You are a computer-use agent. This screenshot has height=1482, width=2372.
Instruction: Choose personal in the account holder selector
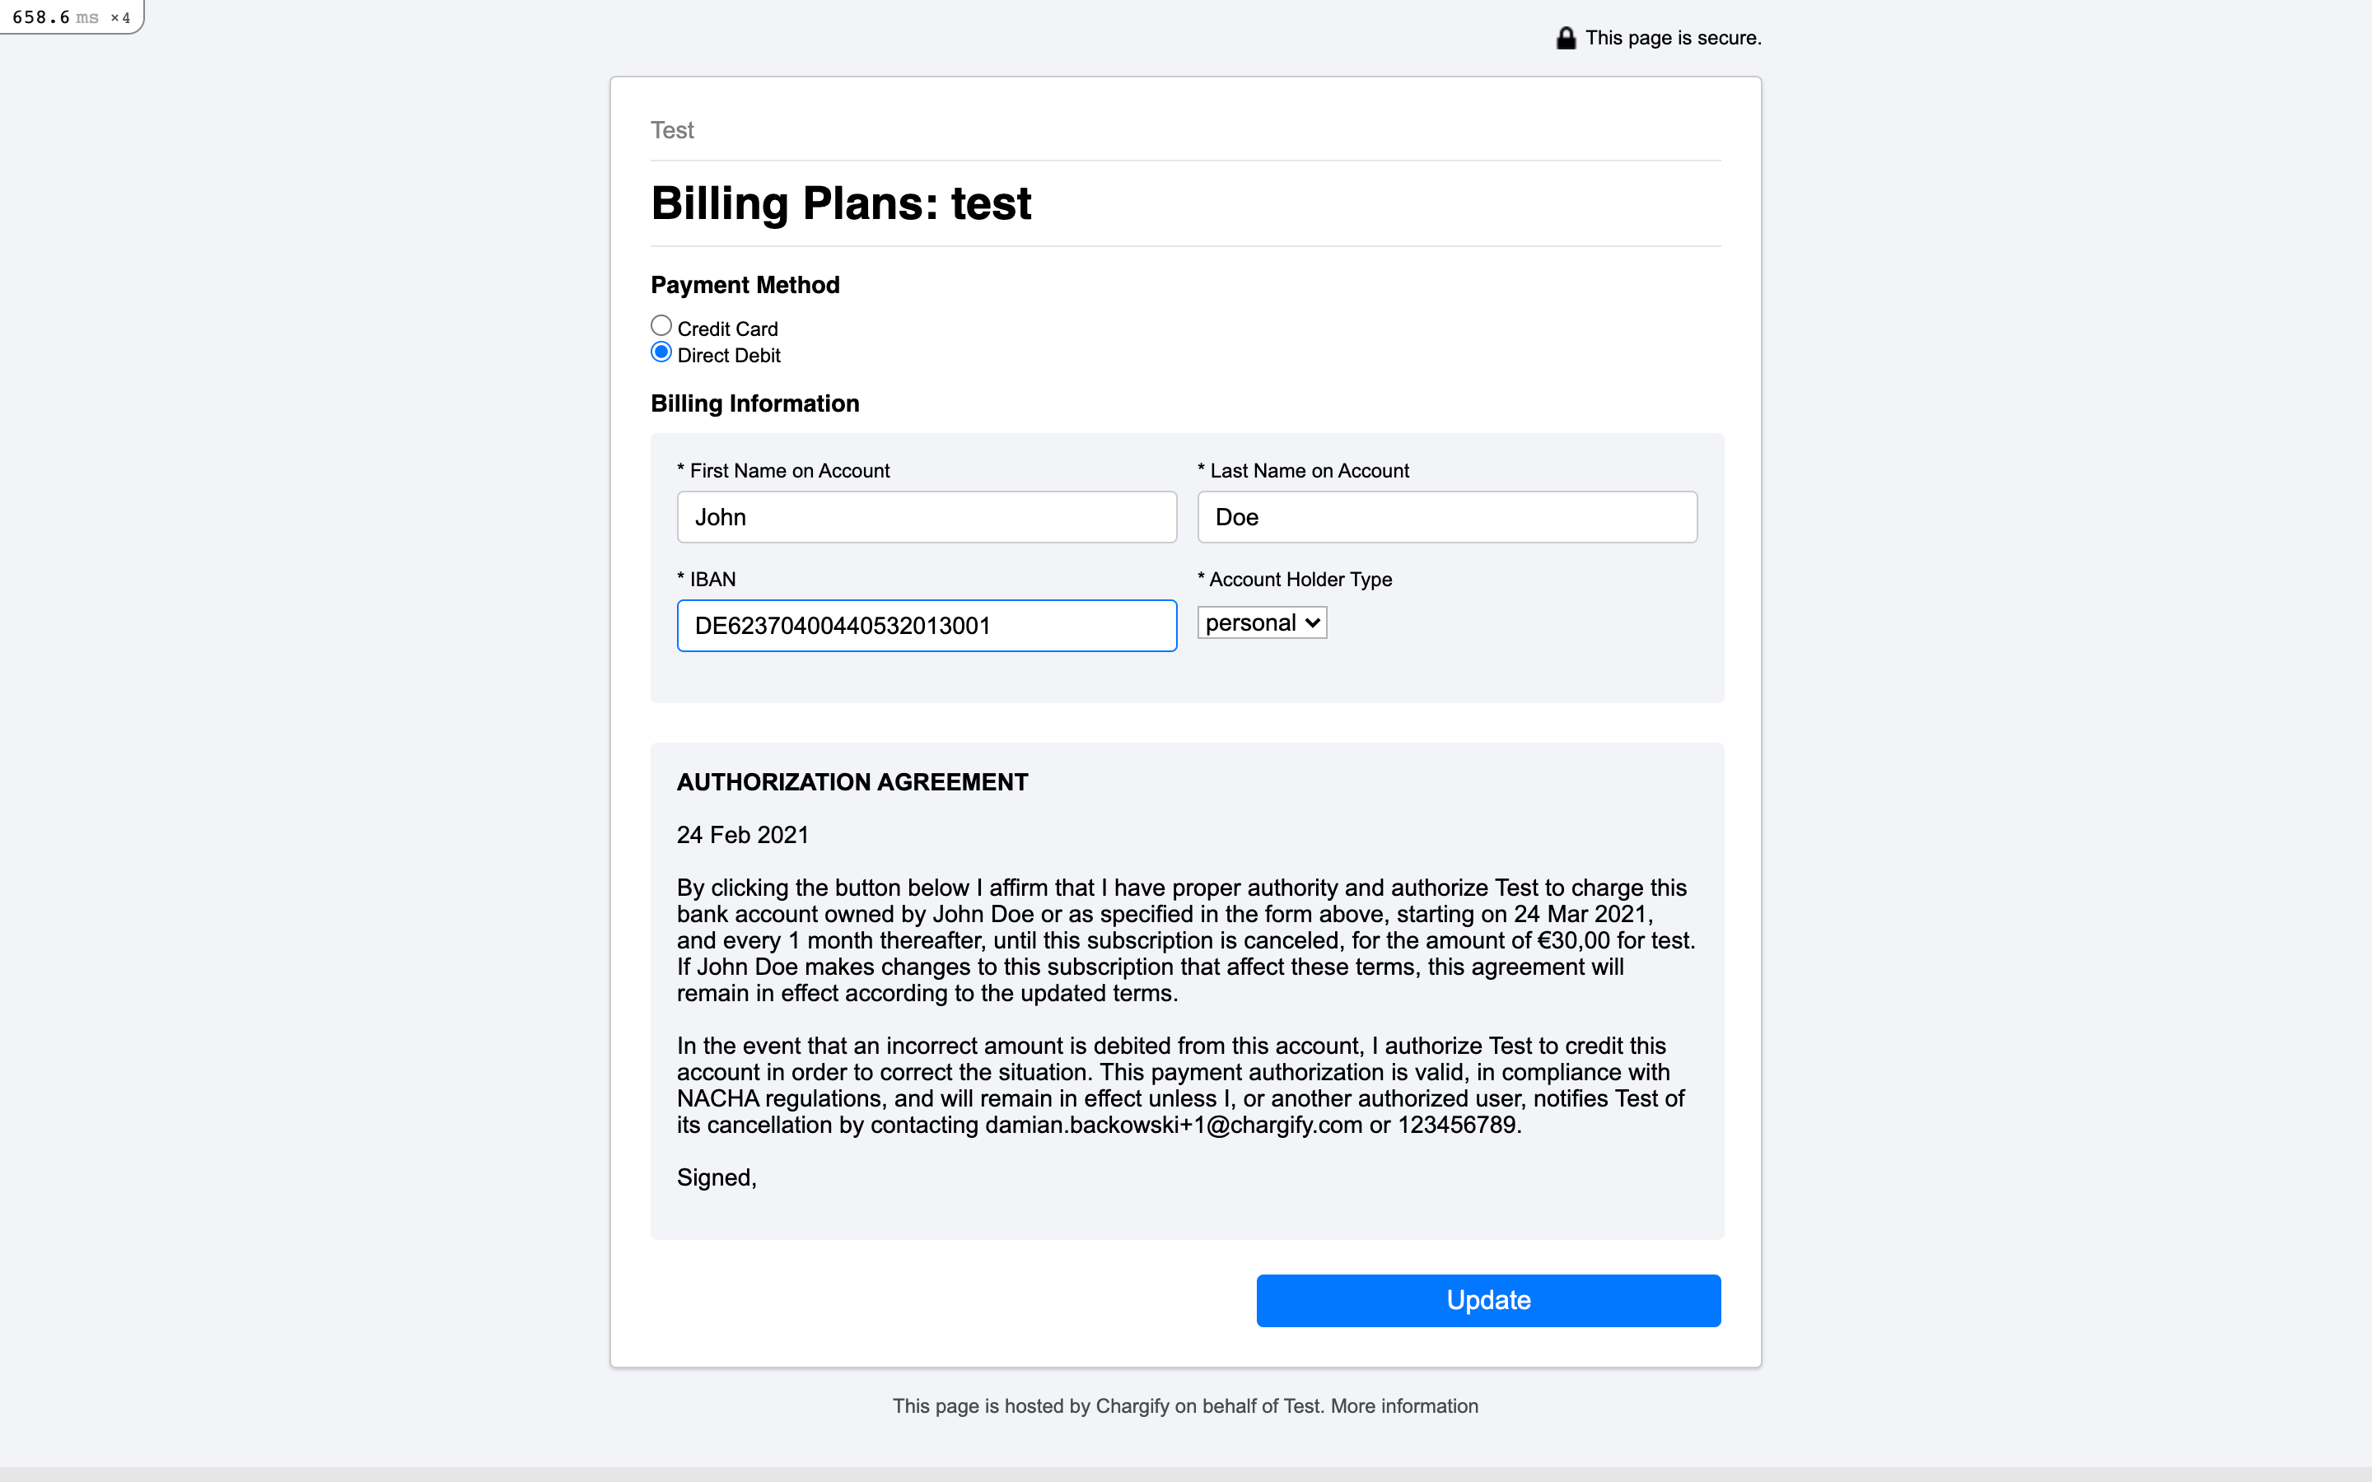tap(1262, 622)
